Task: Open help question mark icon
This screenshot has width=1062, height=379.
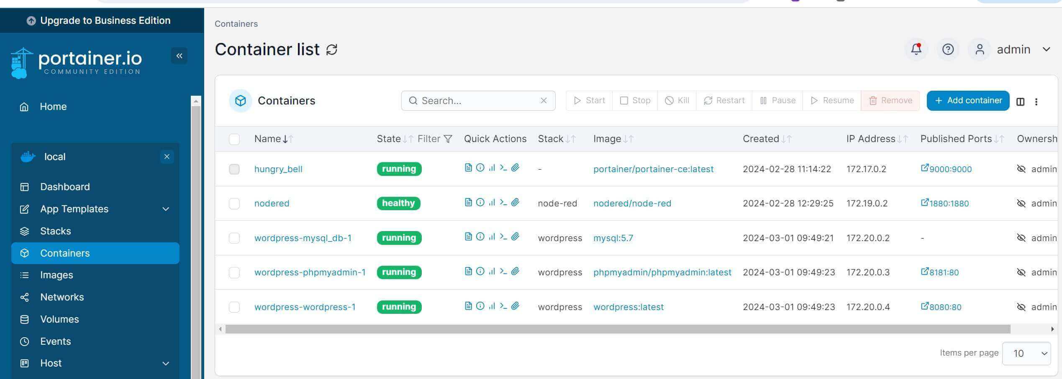Action: tap(948, 49)
